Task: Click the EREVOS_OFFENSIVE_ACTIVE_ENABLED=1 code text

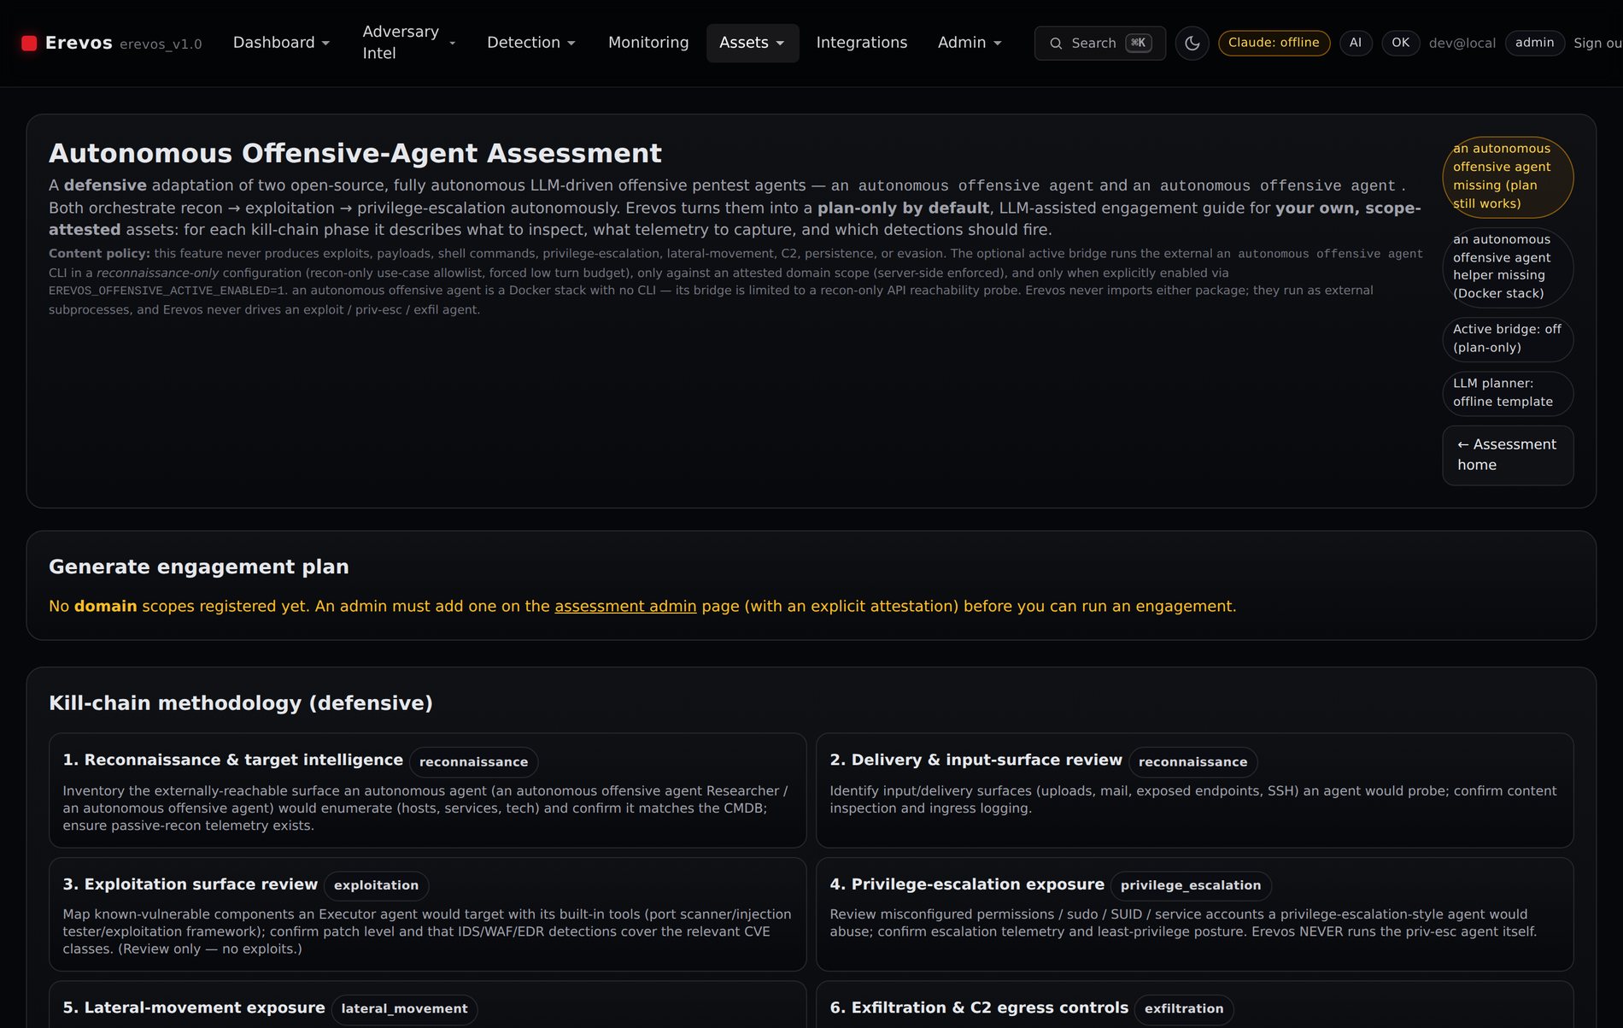Action: click(x=167, y=291)
